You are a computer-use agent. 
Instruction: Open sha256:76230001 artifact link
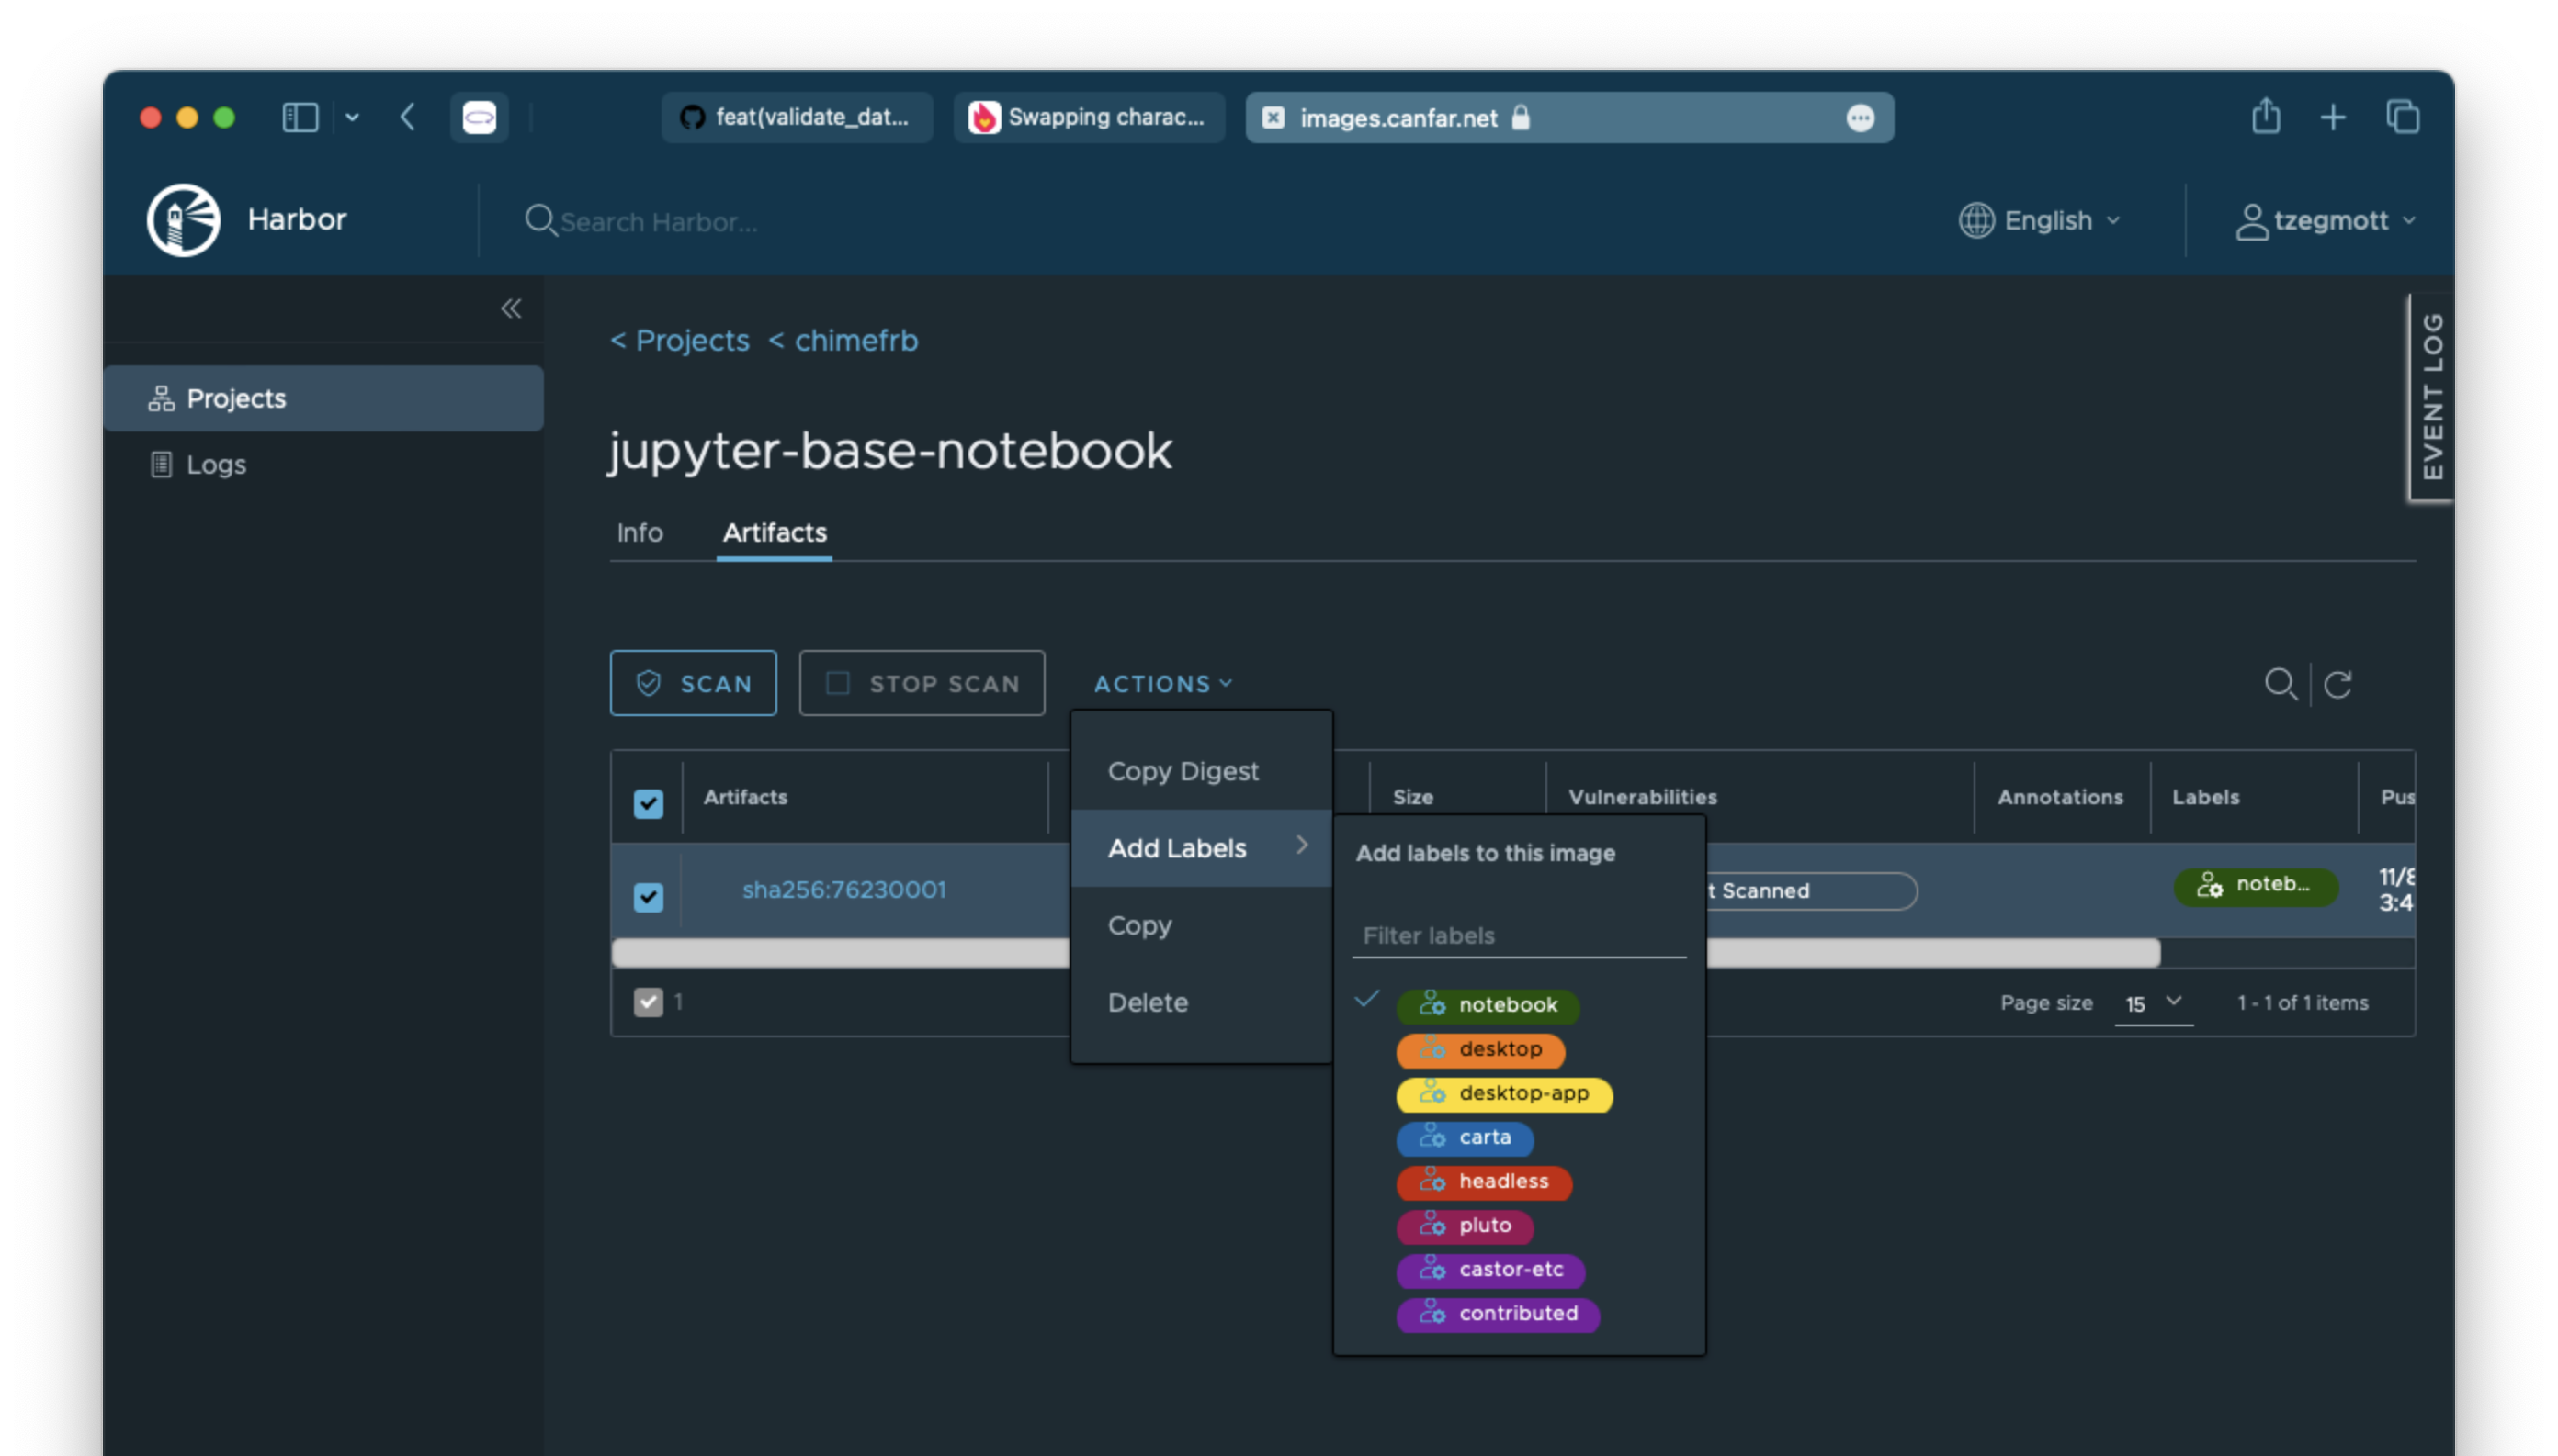(x=843, y=890)
